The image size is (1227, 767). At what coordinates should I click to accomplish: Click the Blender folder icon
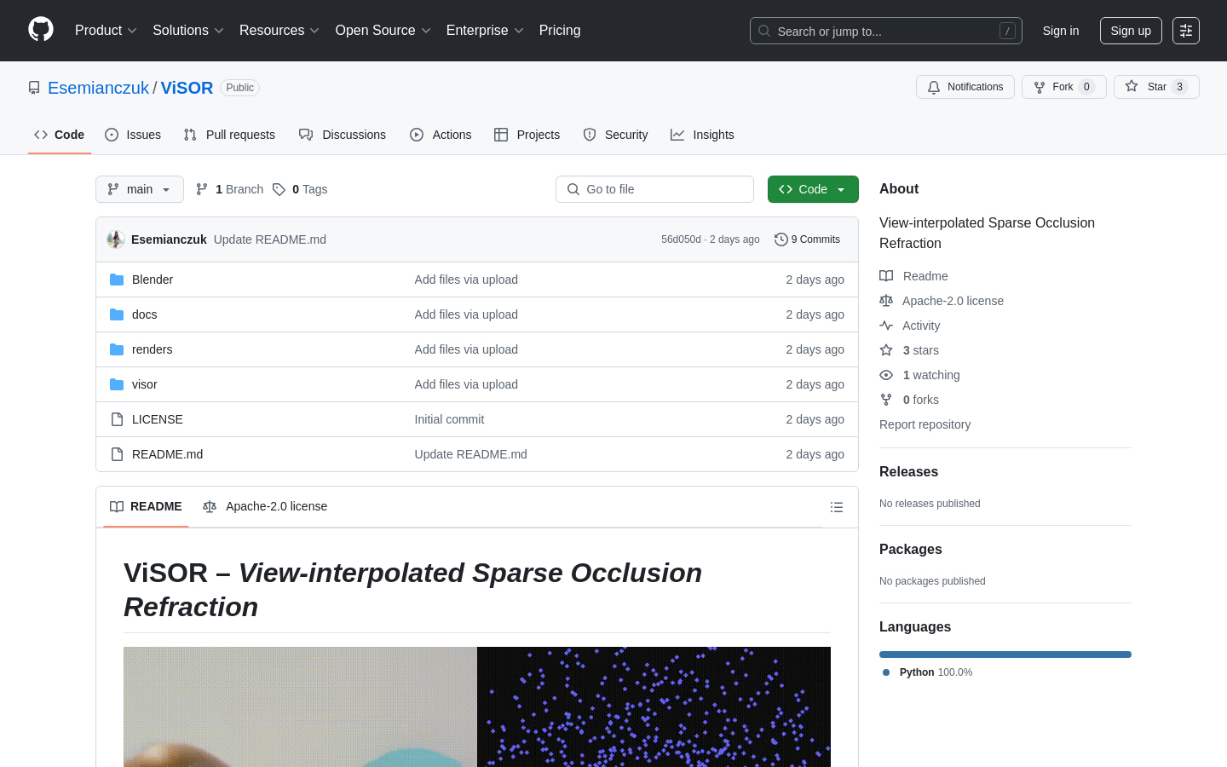tap(117, 280)
